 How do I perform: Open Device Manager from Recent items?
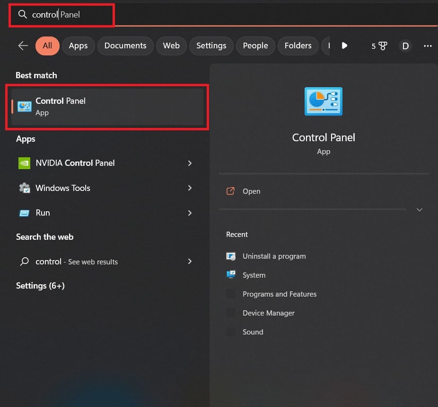click(x=269, y=313)
